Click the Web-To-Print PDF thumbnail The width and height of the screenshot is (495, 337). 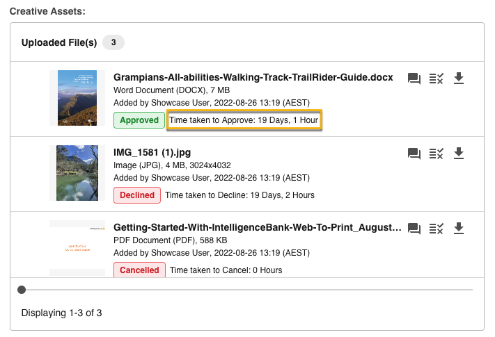pyautogui.click(x=77, y=248)
